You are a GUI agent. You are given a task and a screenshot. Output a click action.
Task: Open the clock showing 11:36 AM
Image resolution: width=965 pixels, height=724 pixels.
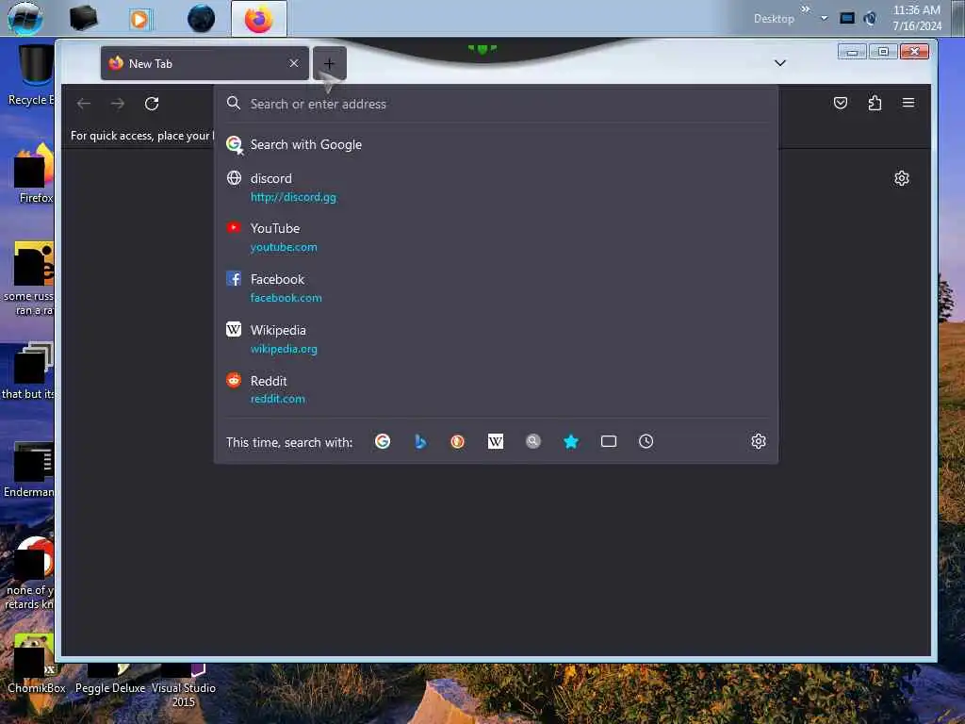916,18
